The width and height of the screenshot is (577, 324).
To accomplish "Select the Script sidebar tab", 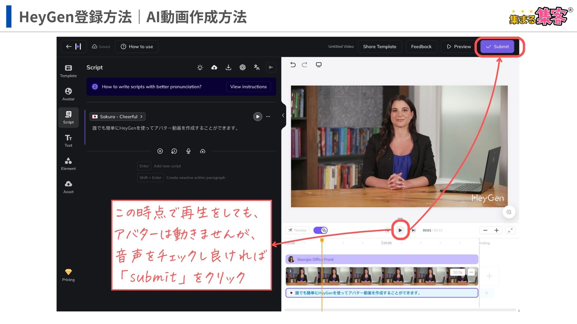I will [69, 118].
